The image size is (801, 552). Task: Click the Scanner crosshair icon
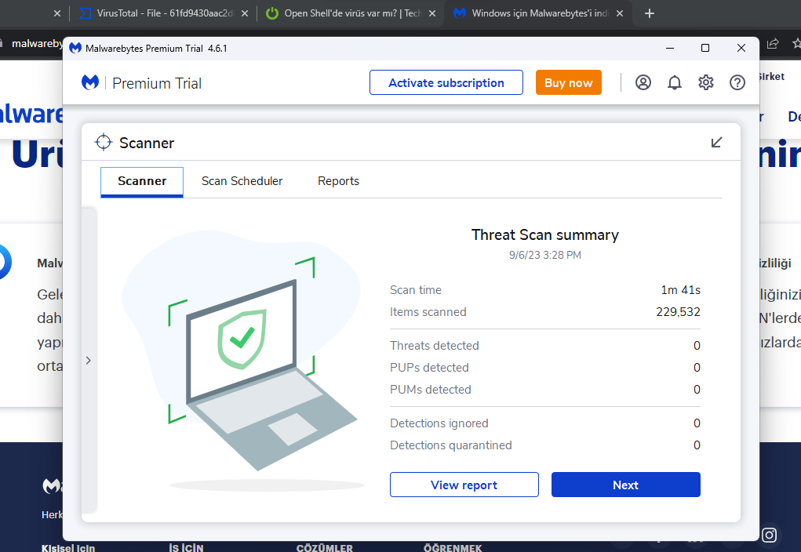104,143
